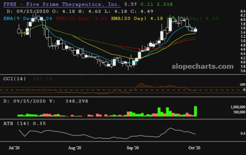Click the last candlestick on the price chart
The width and height of the screenshot is (246, 155).
[x=196, y=30]
